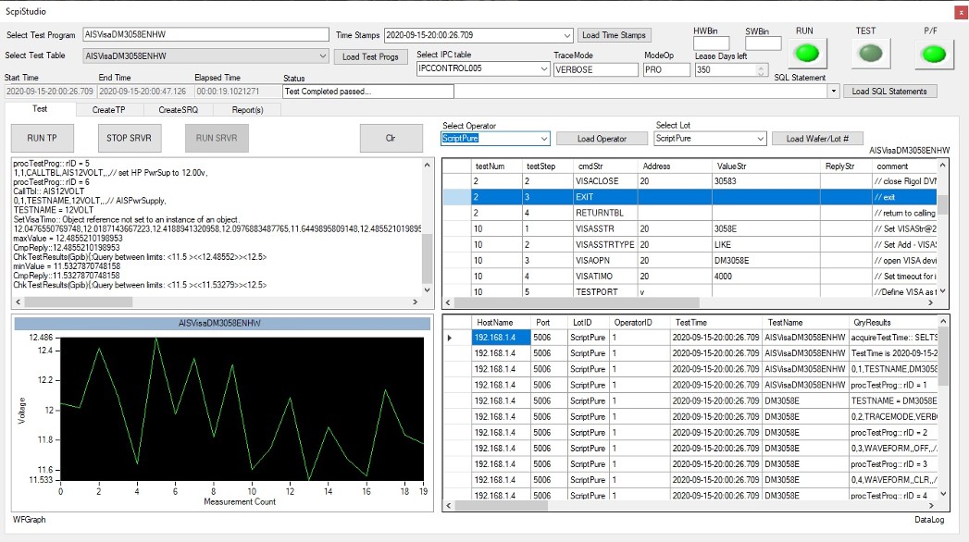Click the TraceMode field showing VERBOSE
969x542 pixels.
pyautogui.click(x=596, y=69)
